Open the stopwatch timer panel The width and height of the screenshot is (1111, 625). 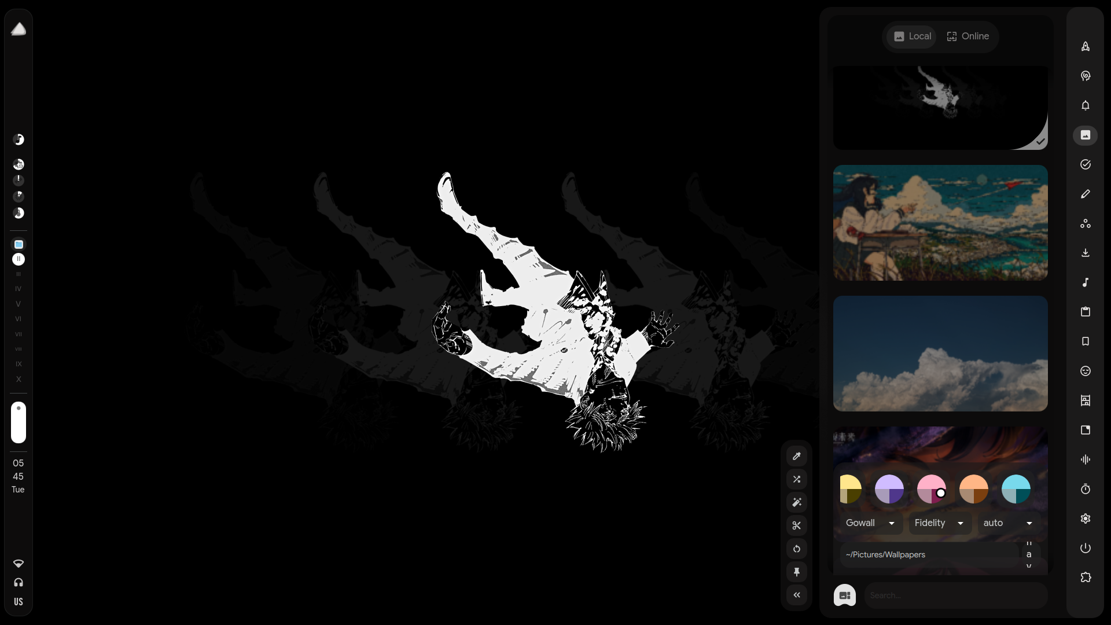(1086, 489)
